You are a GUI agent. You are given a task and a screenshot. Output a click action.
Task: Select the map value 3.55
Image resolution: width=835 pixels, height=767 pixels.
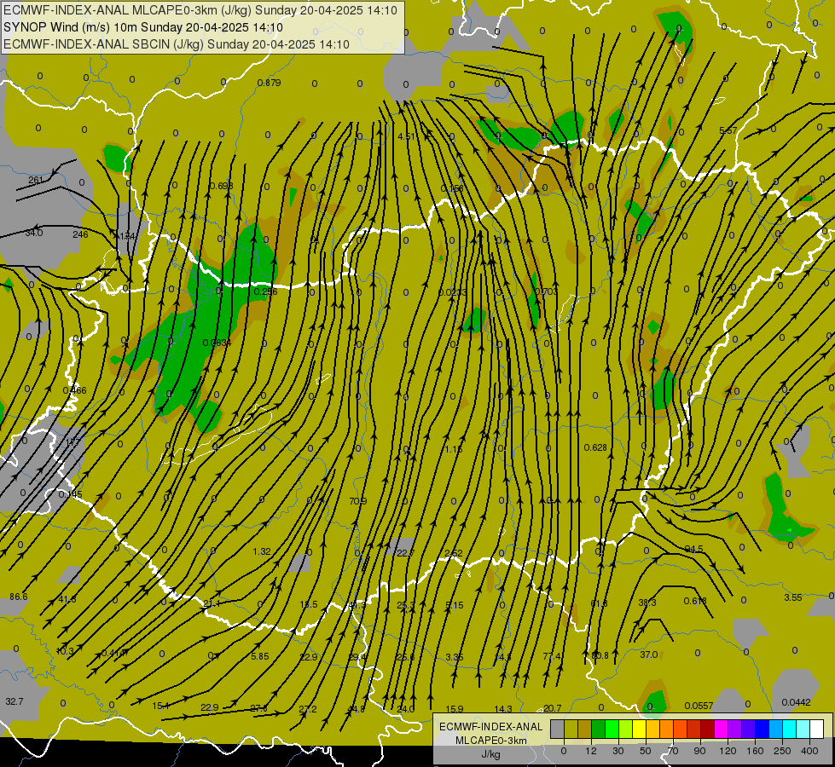point(793,597)
